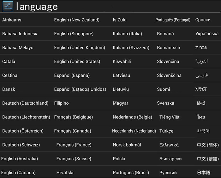Select Afrikaans from the language list
This screenshot has width=221, height=178.
click(x=12, y=20)
